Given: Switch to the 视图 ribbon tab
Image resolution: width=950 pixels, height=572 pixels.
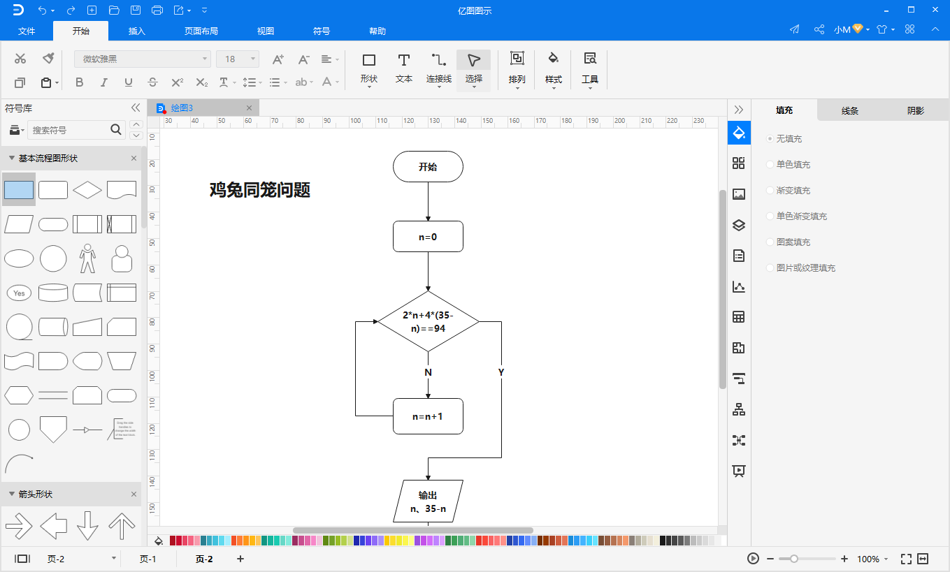Looking at the screenshot, I should pyautogui.click(x=266, y=31).
